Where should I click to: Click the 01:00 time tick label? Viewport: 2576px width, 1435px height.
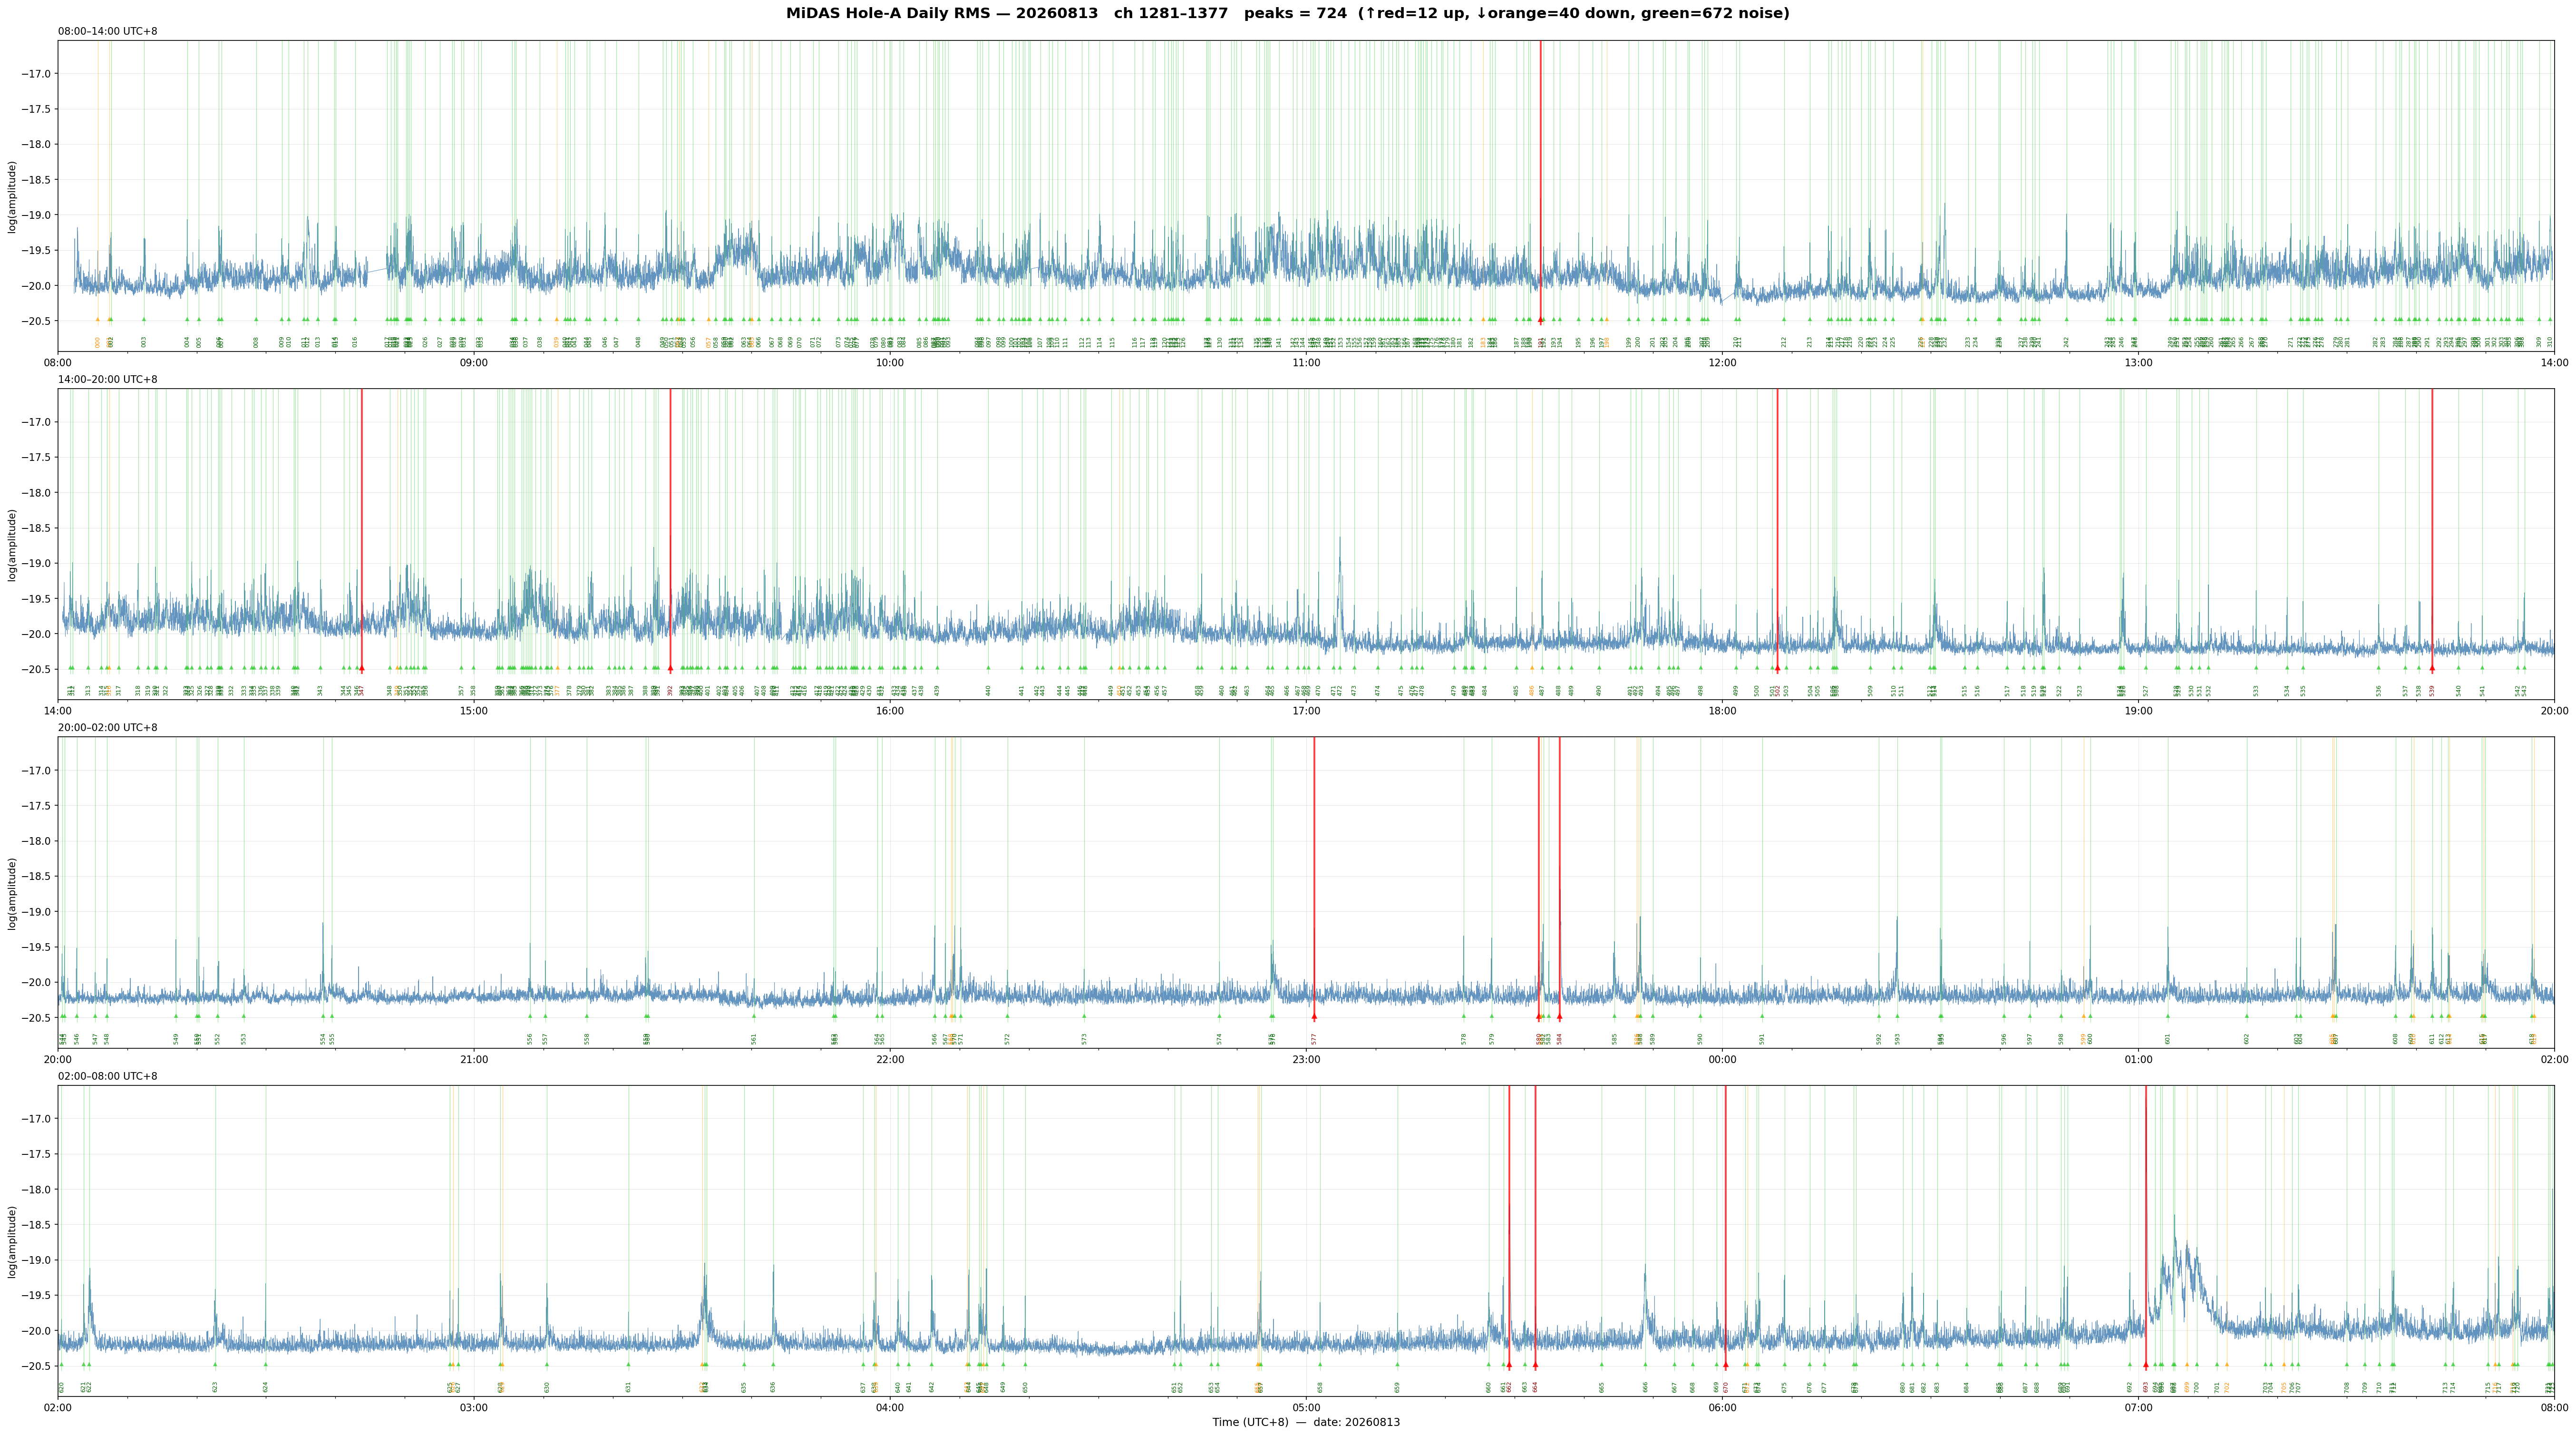point(2138,1059)
